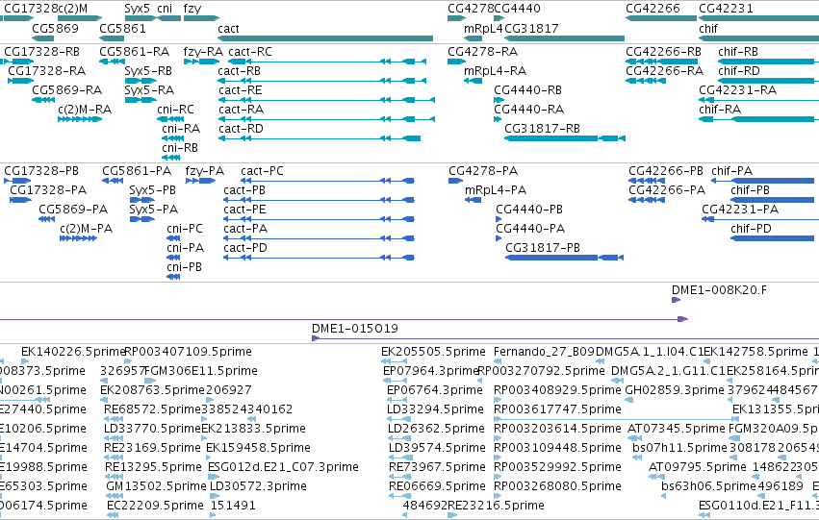Select the CG5861 gene label
This screenshot has height=520, width=819.
(123, 29)
